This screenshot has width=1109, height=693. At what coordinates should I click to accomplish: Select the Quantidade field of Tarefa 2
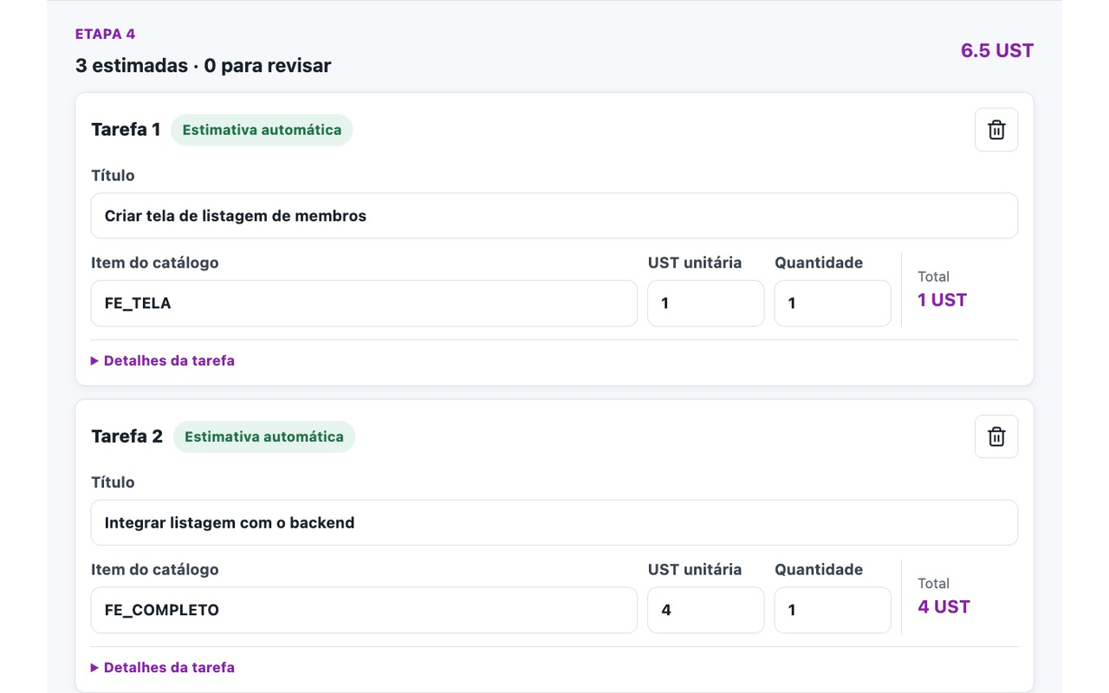click(x=833, y=610)
